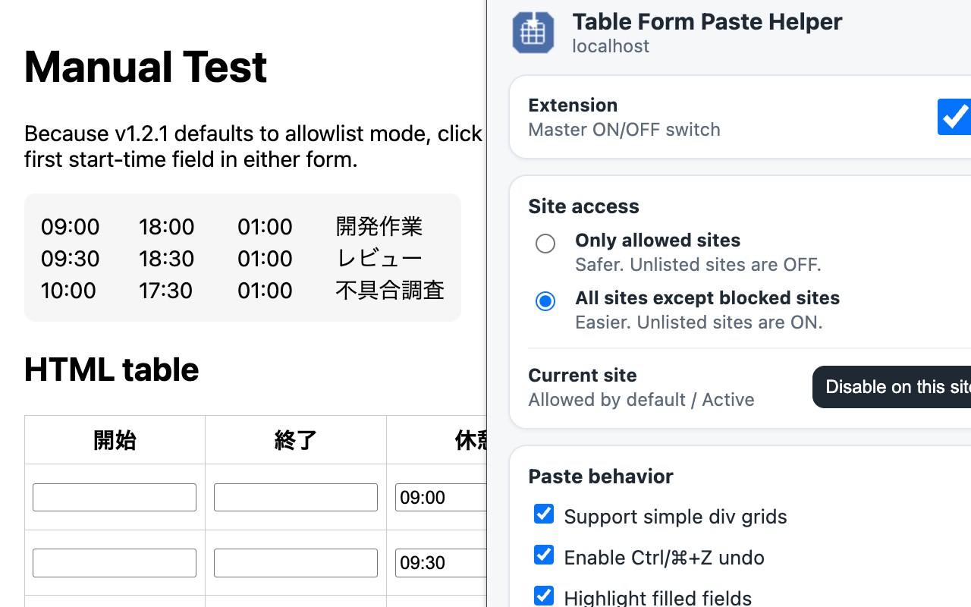The image size is (971, 607).
Task: Toggle Enable Ctrl/⌘+Z undo checkbox
Action: [x=544, y=555]
